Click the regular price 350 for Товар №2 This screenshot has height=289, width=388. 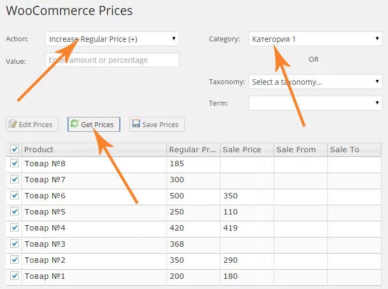point(194,260)
